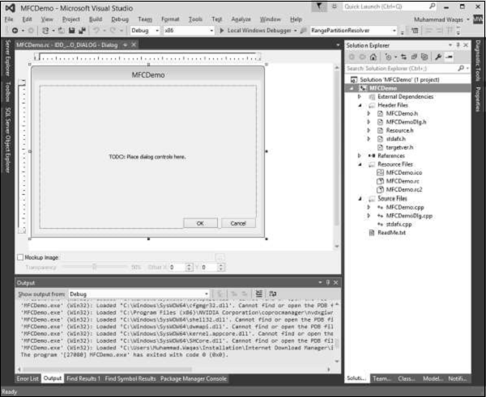
Task: Collapse the Header Files folder
Action: point(360,104)
